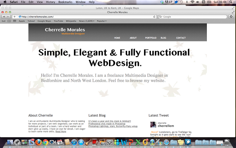Open the History menu
The image size is (236, 148).
click(50, 2)
